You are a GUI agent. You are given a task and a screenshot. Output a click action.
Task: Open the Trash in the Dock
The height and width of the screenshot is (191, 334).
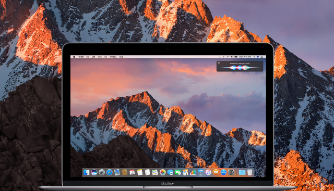pyautogui.click(x=249, y=172)
